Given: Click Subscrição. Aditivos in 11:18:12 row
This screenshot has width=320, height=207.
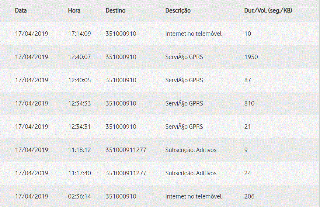Looking at the screenshot, I should [191, 150].
